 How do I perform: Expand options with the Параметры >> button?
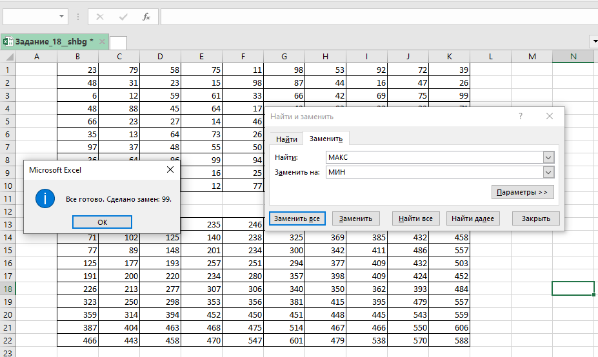522,192
